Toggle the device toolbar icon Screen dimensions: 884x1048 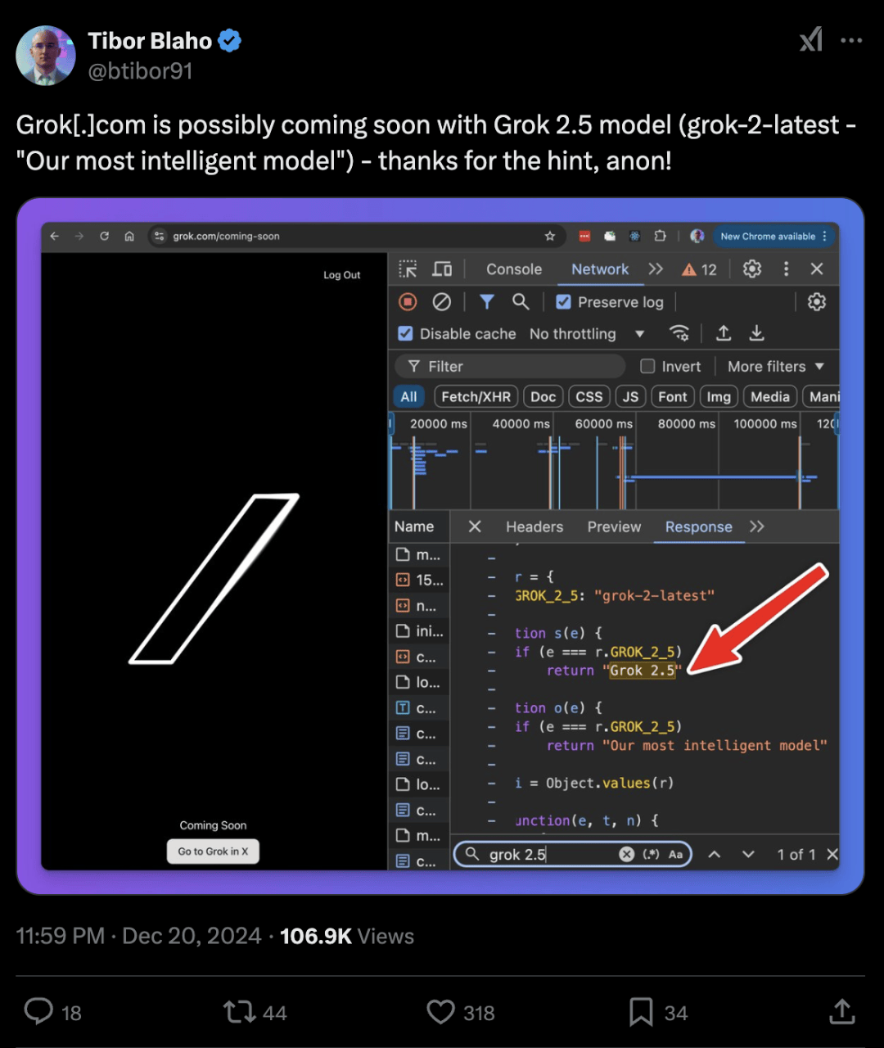tap(442, 269)
